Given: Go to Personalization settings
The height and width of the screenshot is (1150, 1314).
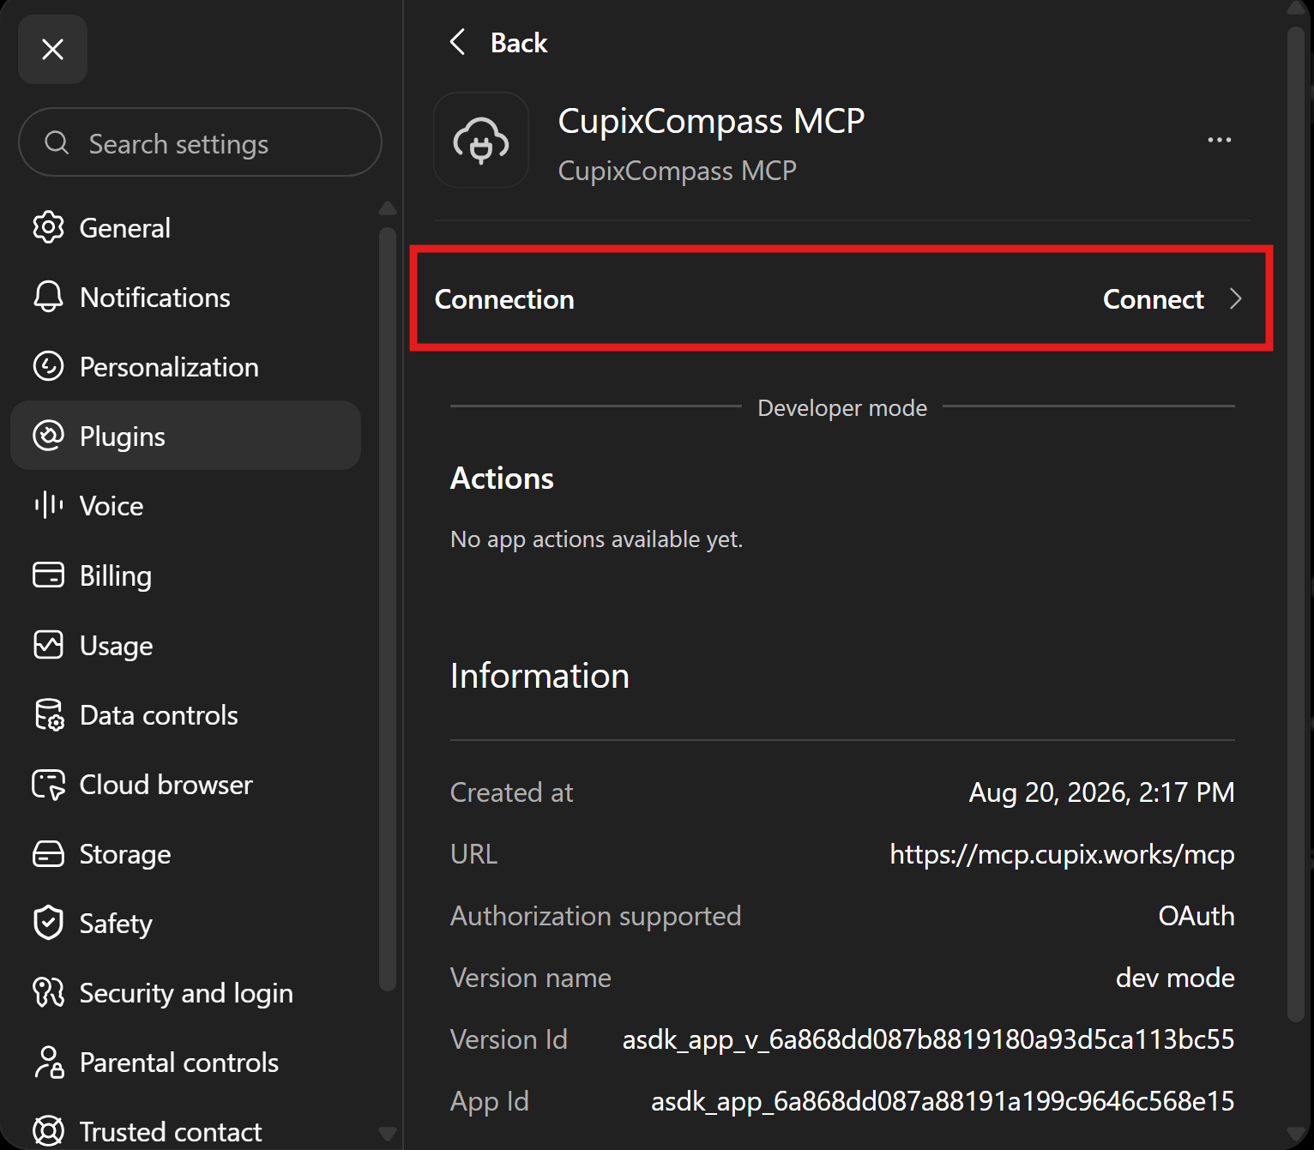Looking at the screenshot, I should pyautogui.click(x=185, y=366).
